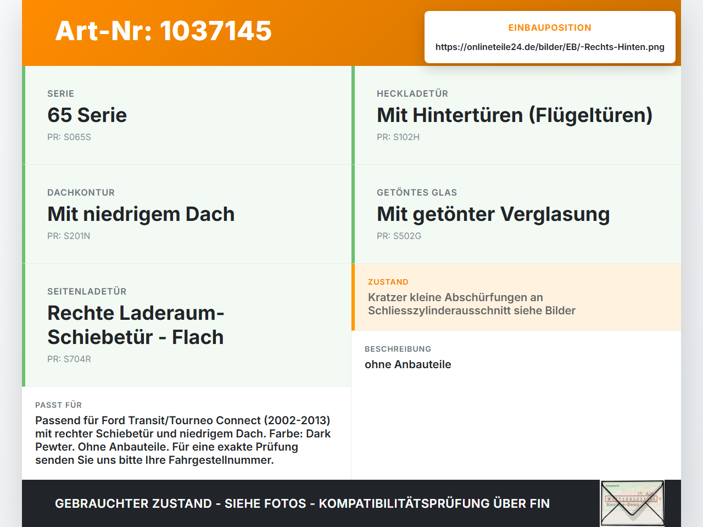Click Mit niedrigem Dach value

point(141,214)
